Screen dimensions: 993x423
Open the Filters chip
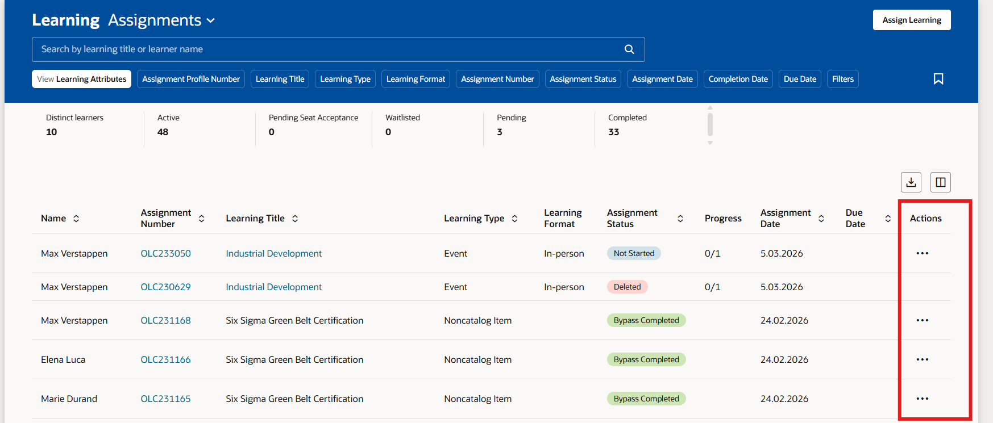coord(843,79)
